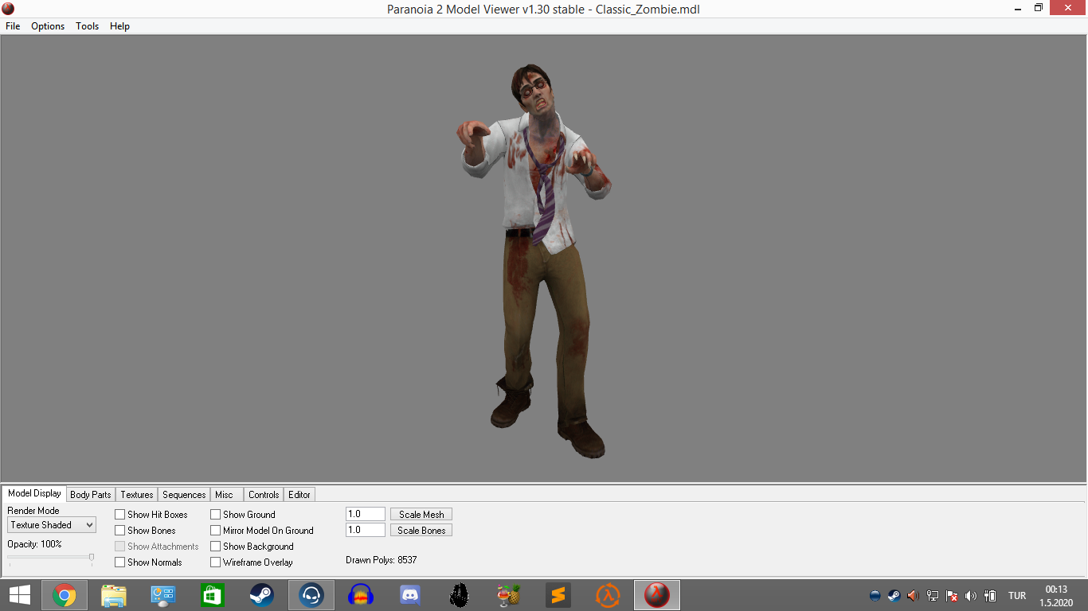Select the Paranoia 2 Model Viewer taskbar icon
This screenshot has width=1088, height=611.
click(657, 595)
